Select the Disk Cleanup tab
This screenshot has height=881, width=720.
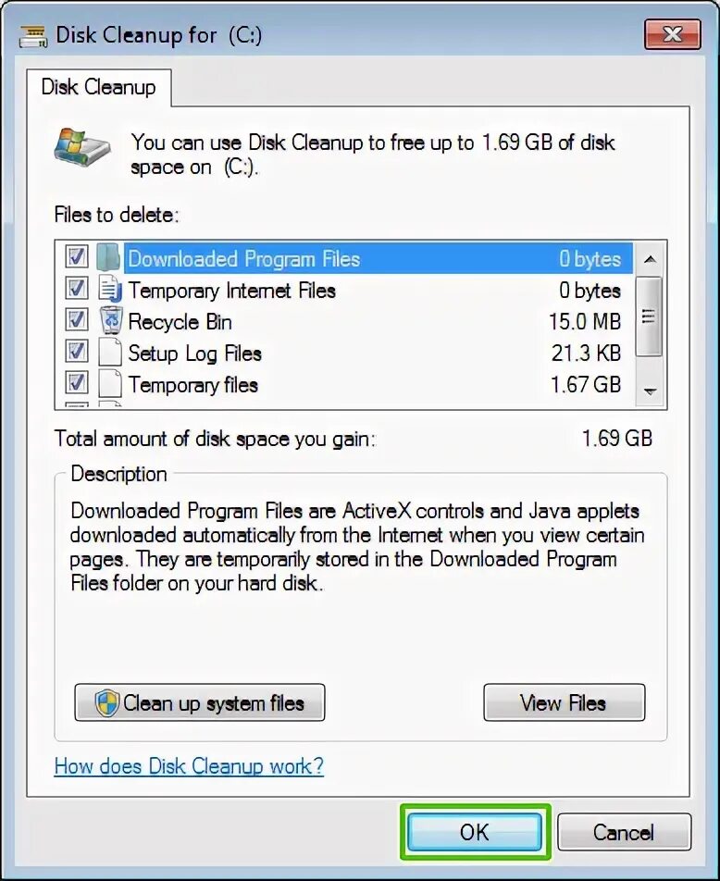pyautogui.click(x=99, y=88)
